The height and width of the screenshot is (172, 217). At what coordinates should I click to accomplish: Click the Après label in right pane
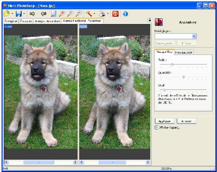83,26
